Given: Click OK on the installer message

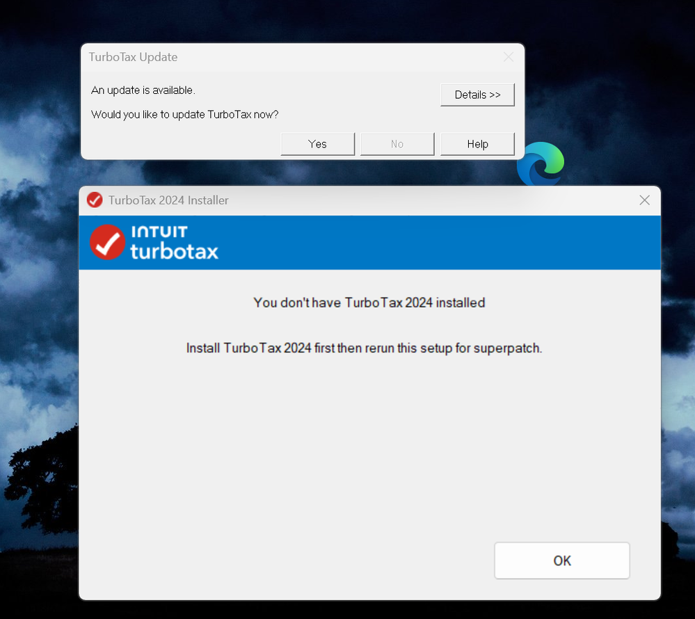Looking at the screenshot, I should click(x=561, y=561).
